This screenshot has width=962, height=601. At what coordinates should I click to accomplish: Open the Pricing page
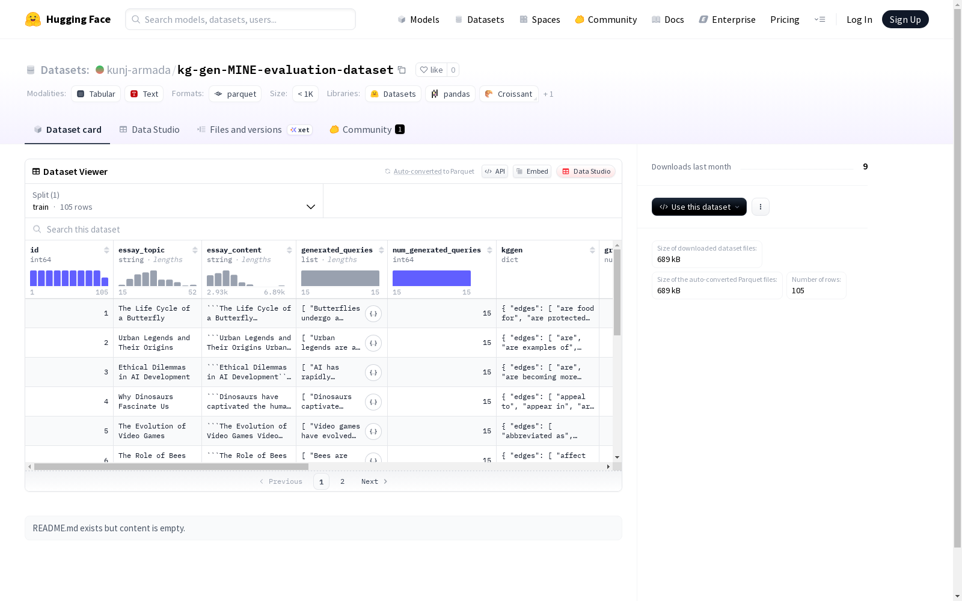tap(785, 19)
